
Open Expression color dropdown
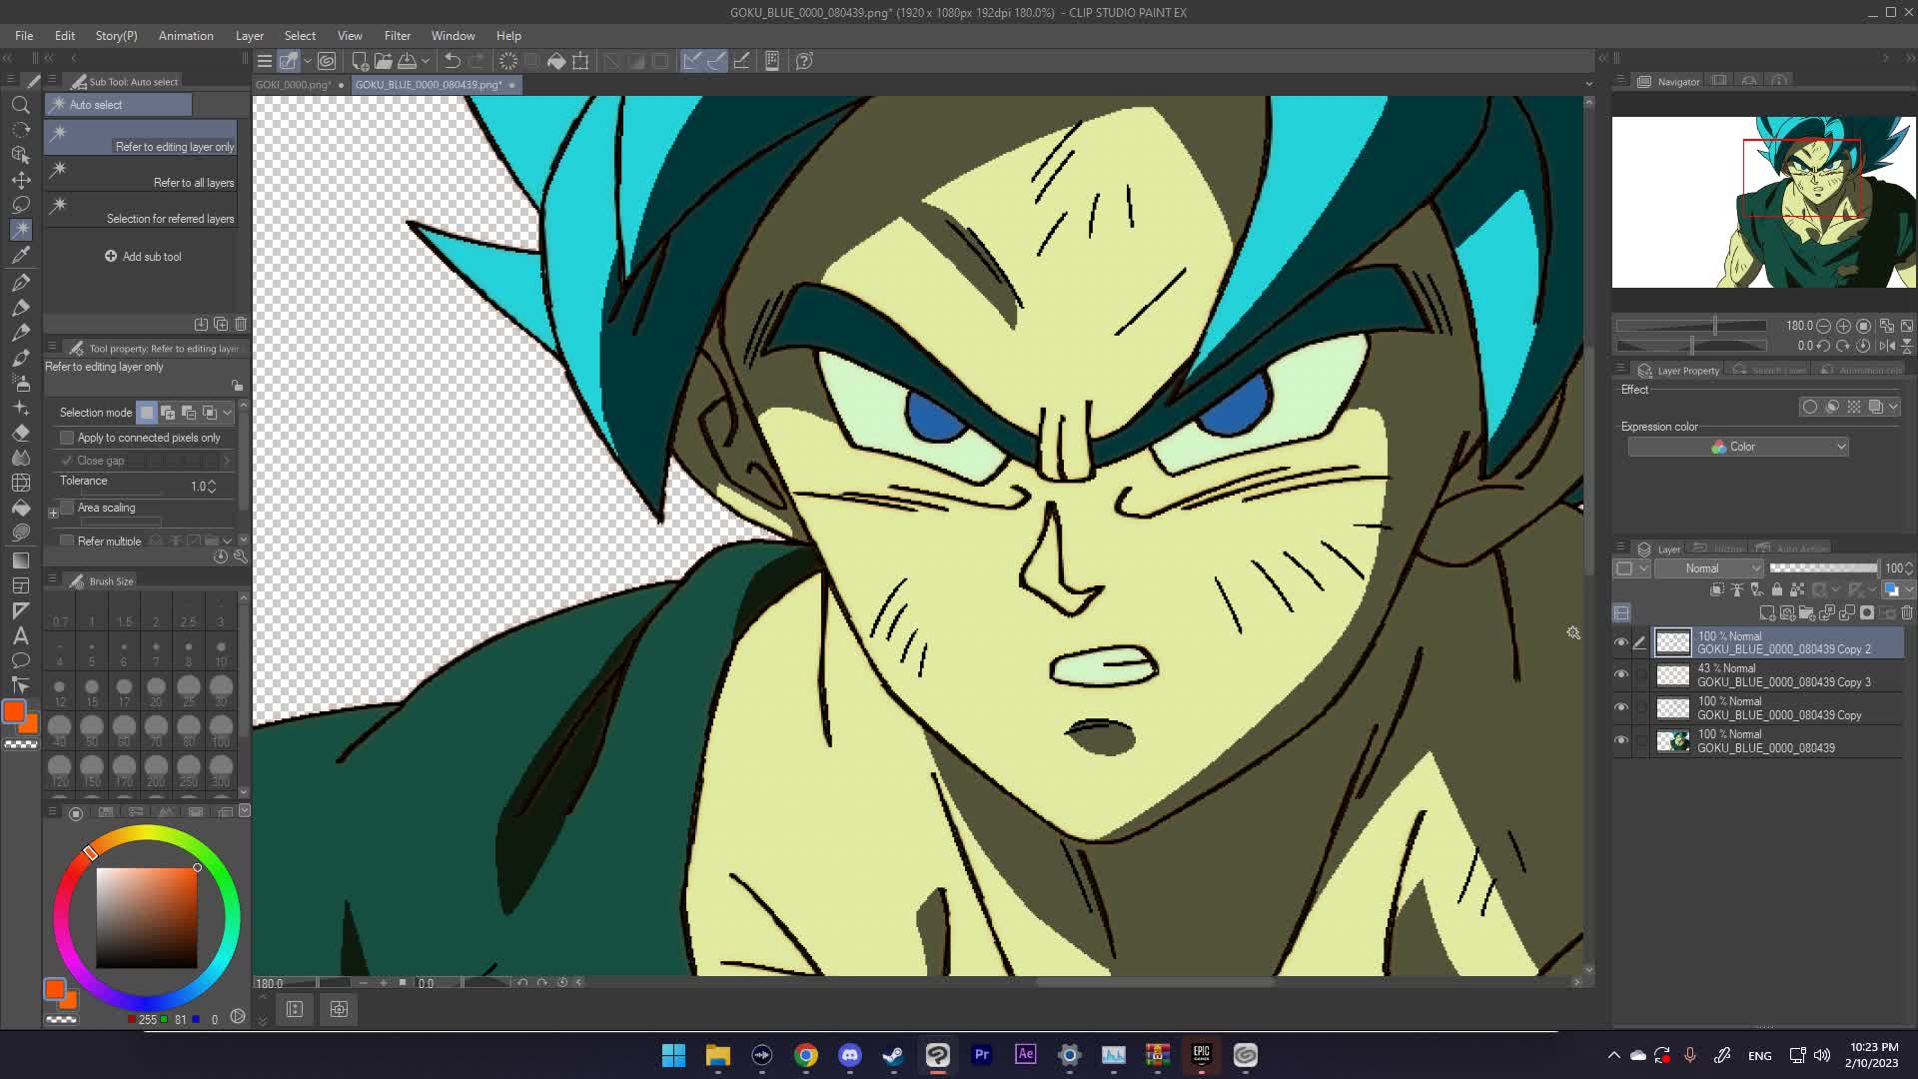(x=1738, y=447)
